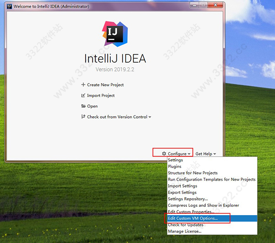Create New Project from welcome screen
The width and height of the screenshot is (275, 243).
(x=105, y=85)
